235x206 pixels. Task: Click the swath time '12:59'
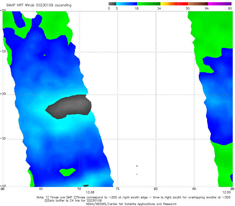(226, 192)
